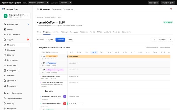Click the CRM | клиенты sidebar icon
The width and height of the screenshot is (177, 110).
pyautogui.click(x=5, y=35)
